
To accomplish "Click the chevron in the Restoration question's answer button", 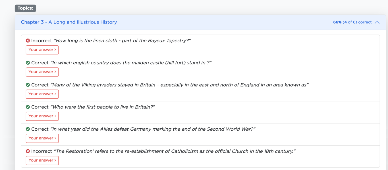I will point(55,160).
